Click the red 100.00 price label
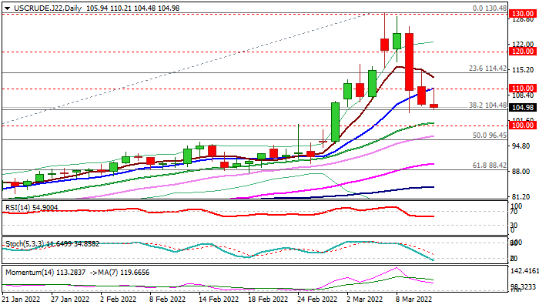The height and width of the screenshot is (308, 539). coord(523,125)
